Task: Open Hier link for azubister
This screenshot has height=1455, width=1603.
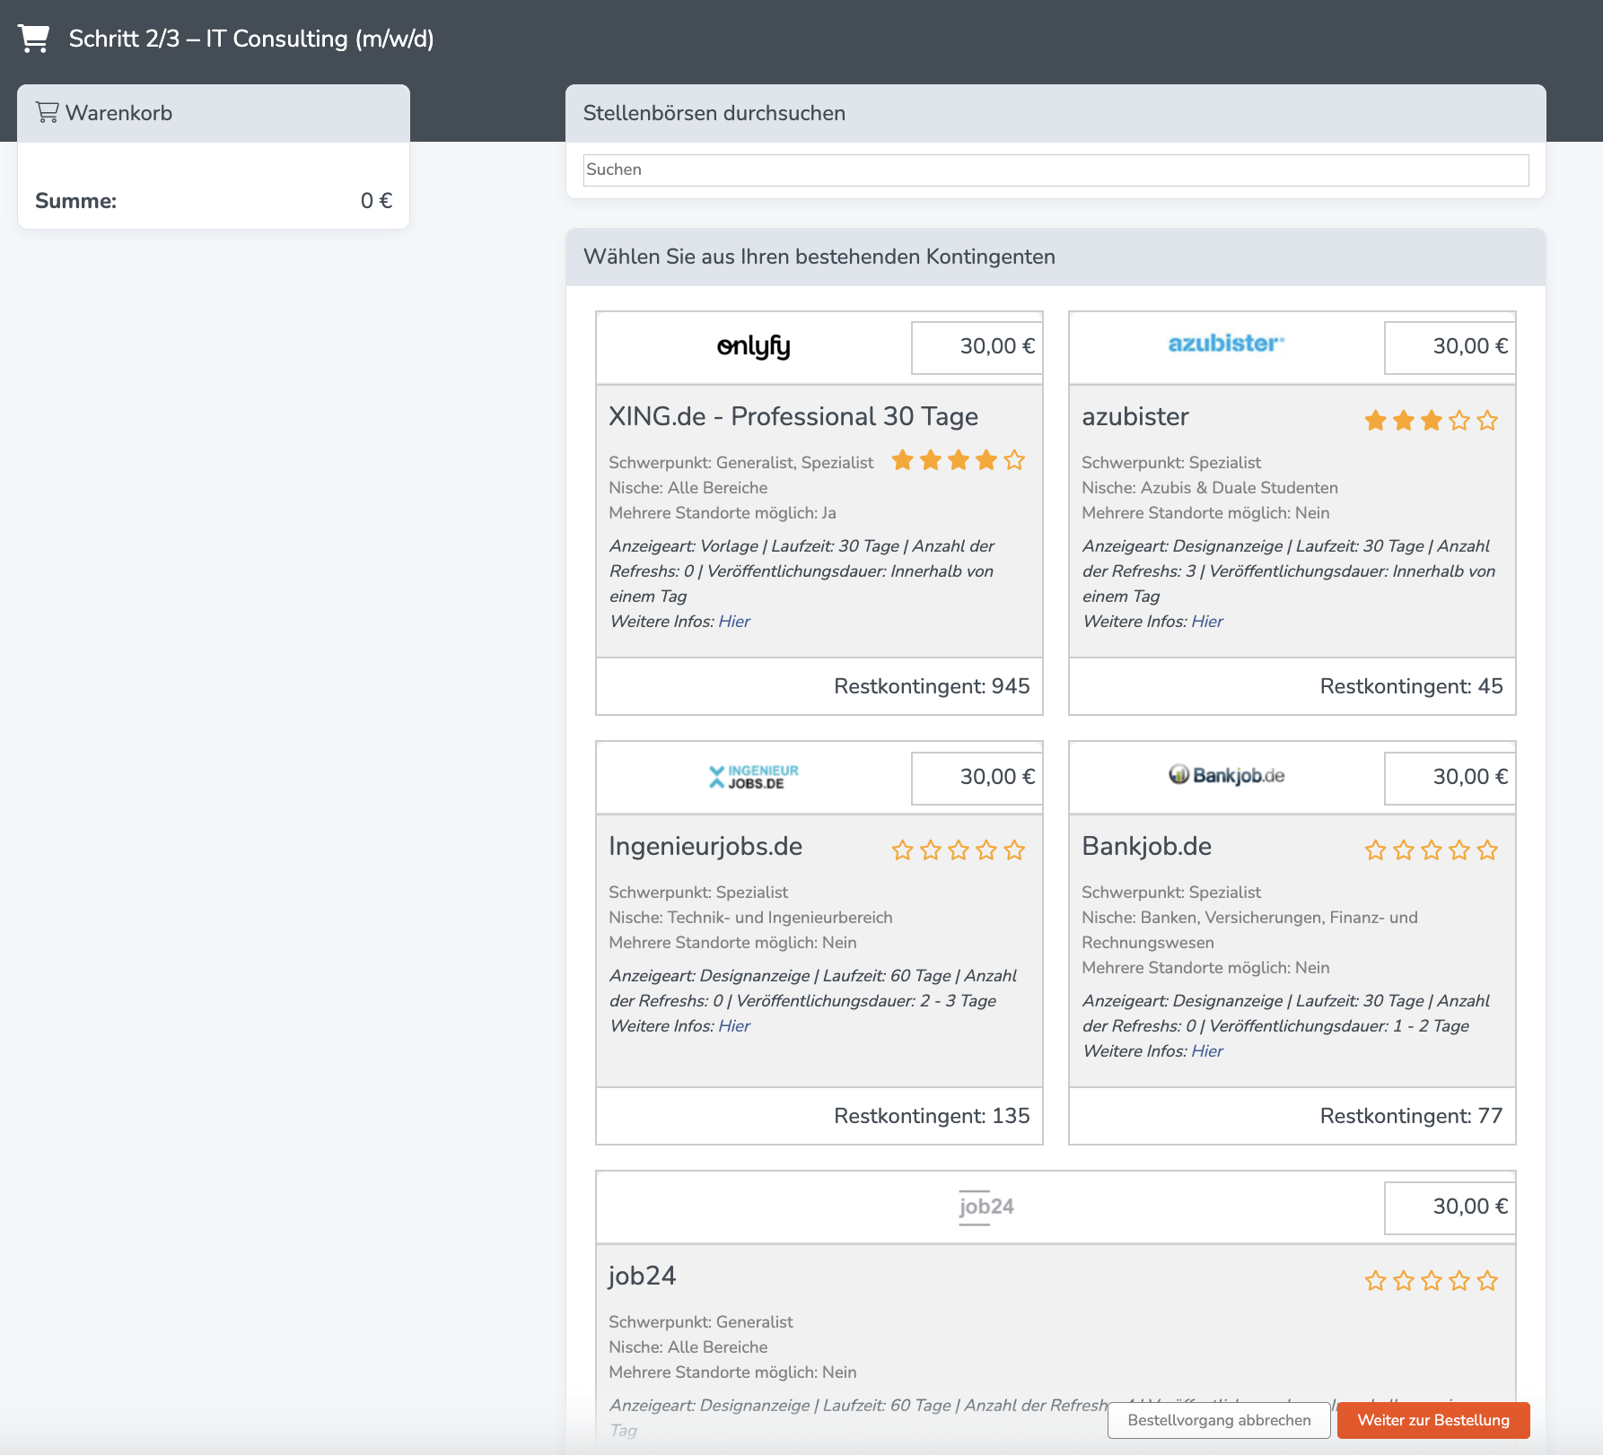Action: (1207, 621)
